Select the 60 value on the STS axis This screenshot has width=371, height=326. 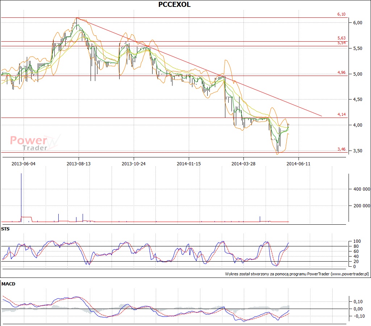coord(356,251)
